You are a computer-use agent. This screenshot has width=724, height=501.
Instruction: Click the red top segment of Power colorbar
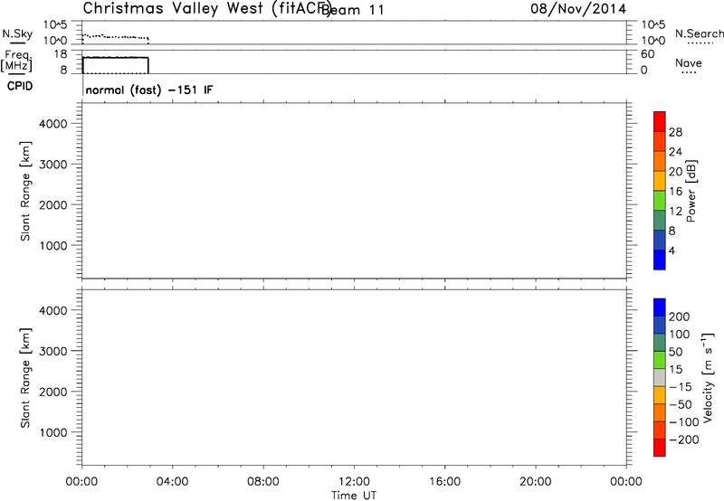(660, 122)
